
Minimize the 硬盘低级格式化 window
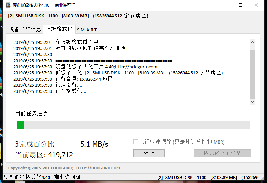coord(225,5)
